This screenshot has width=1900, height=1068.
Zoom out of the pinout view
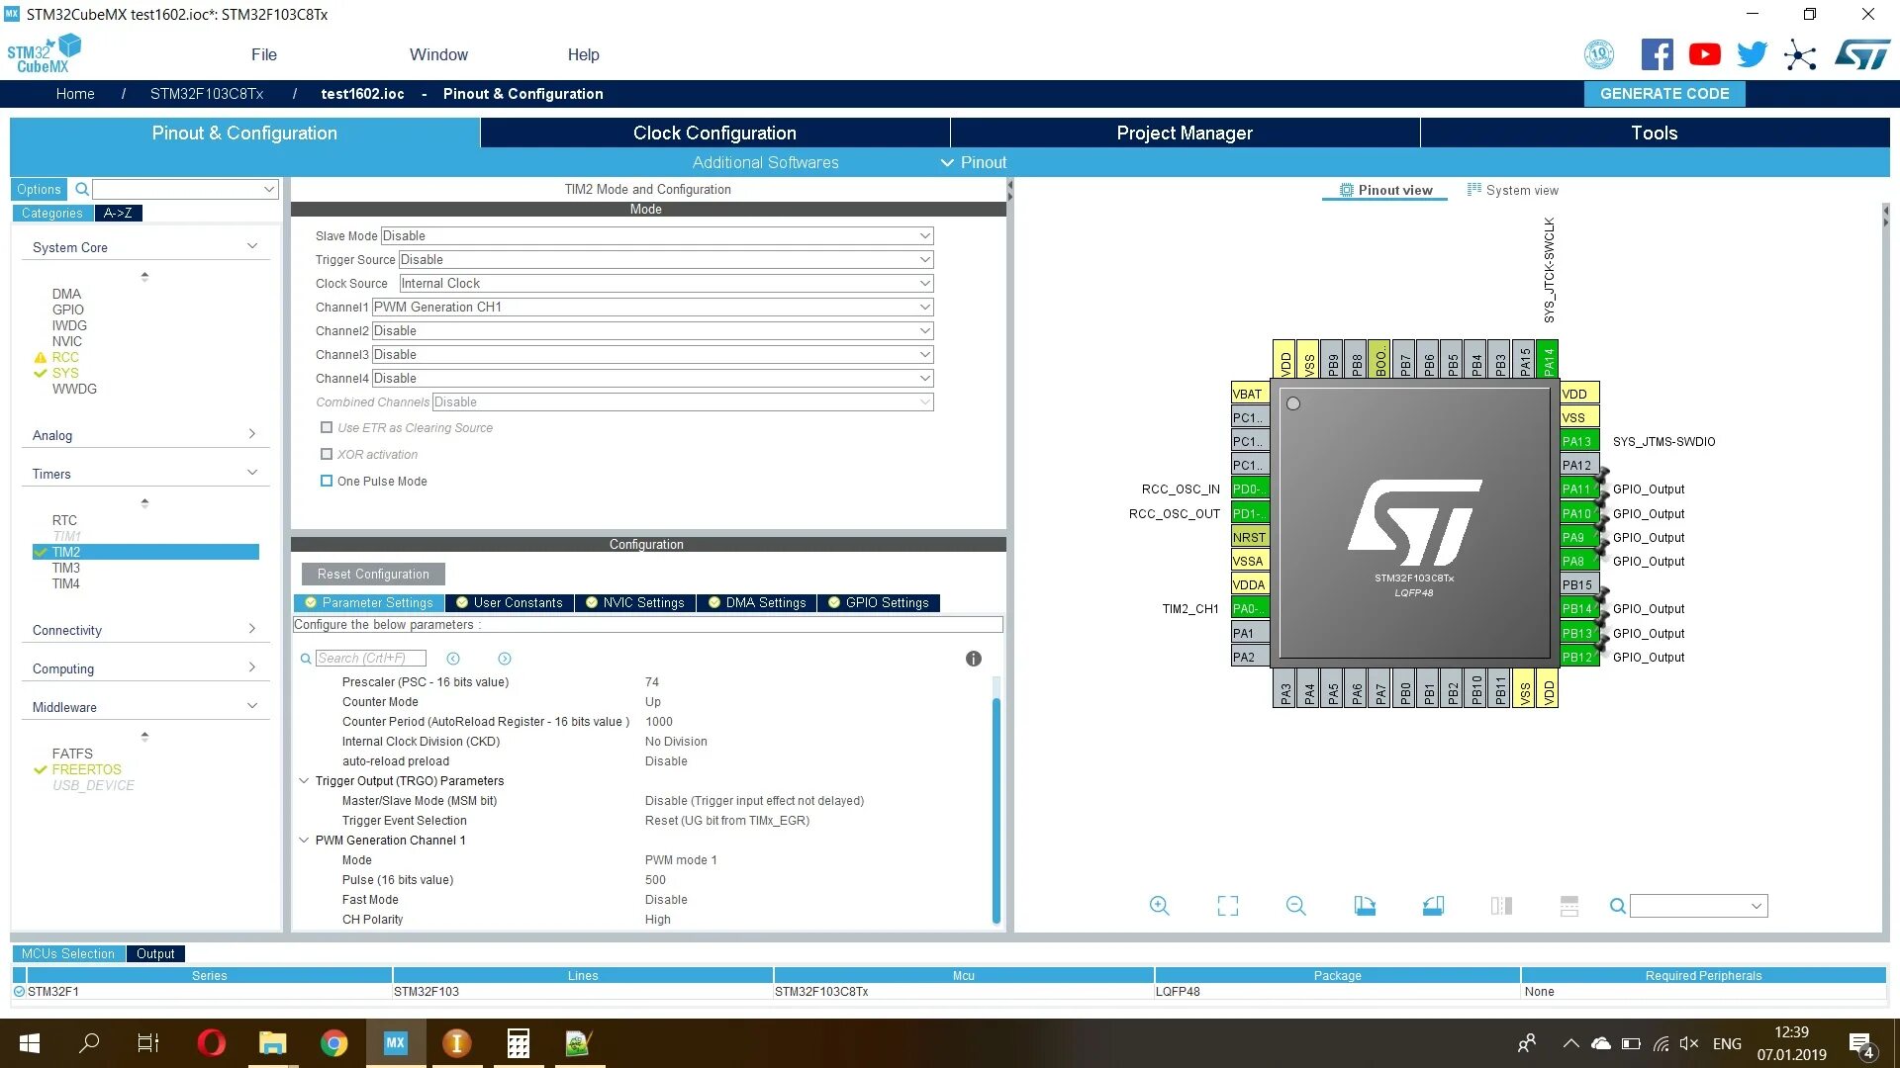pyautogui.click(x=1295, y=906)
